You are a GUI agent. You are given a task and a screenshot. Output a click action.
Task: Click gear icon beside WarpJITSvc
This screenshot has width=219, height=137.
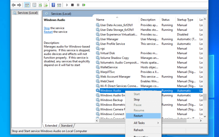tap(98, 72)
